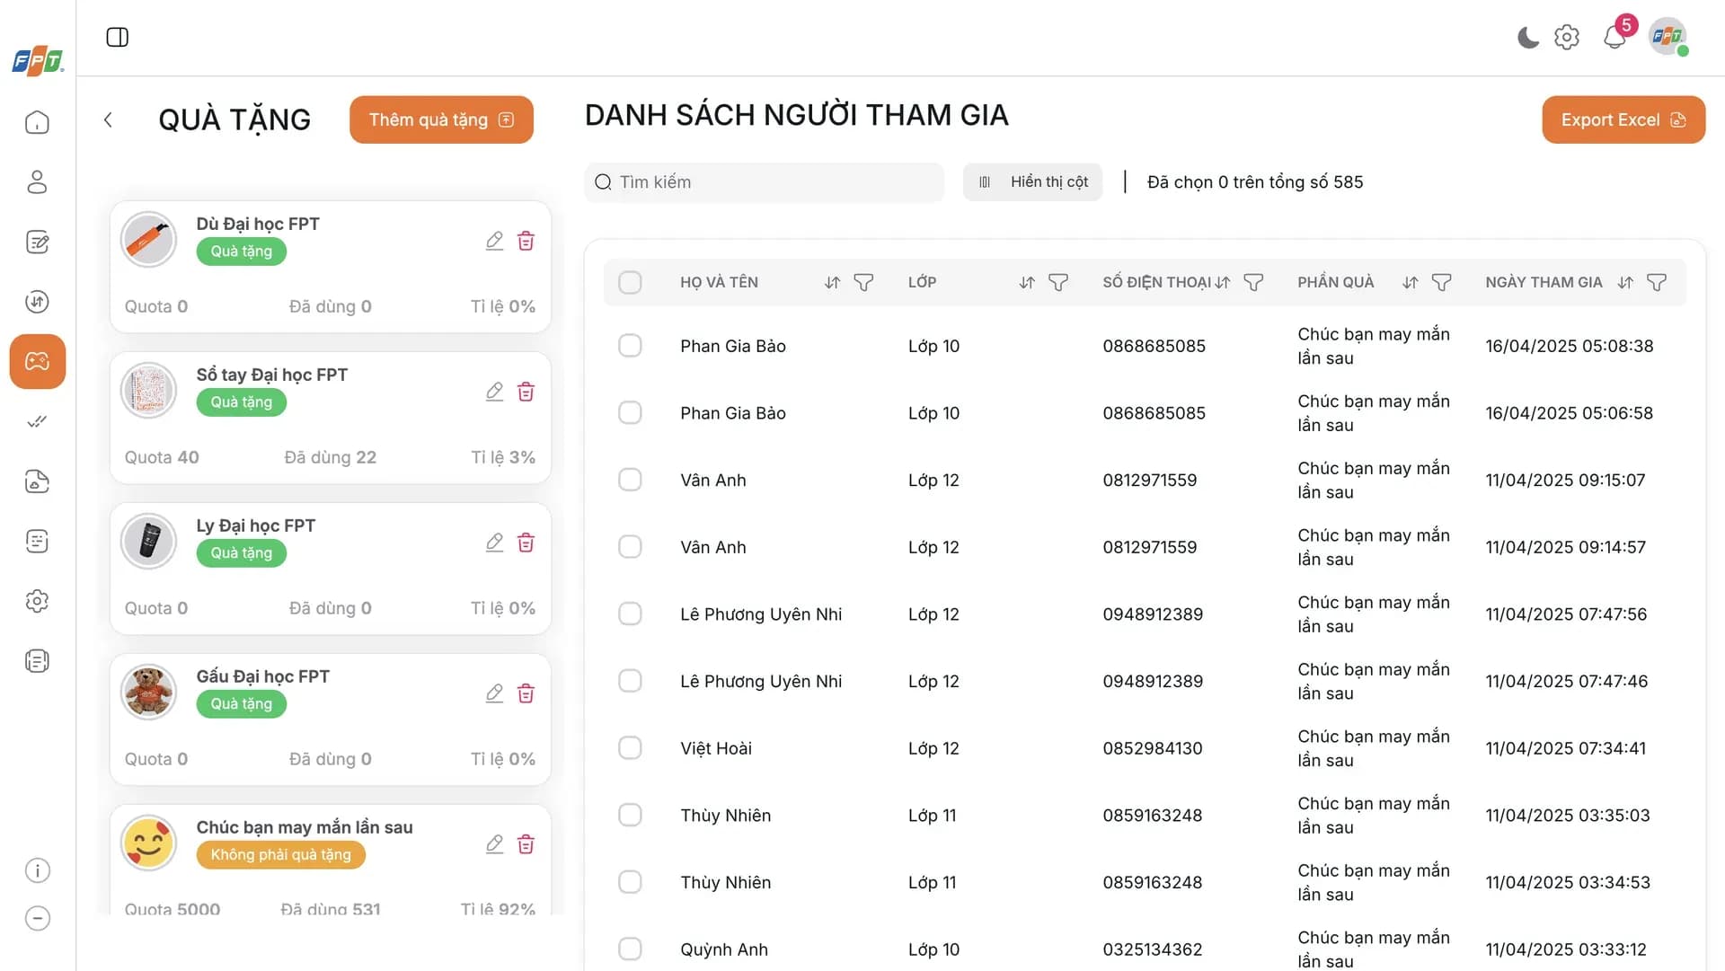This screenshot has height=971, width=1725.
Task: Check the Việt Hoài row
Action: (x=630, y=748)
